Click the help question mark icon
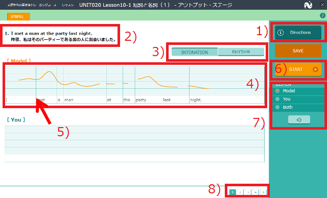 [x=322, y=15]
